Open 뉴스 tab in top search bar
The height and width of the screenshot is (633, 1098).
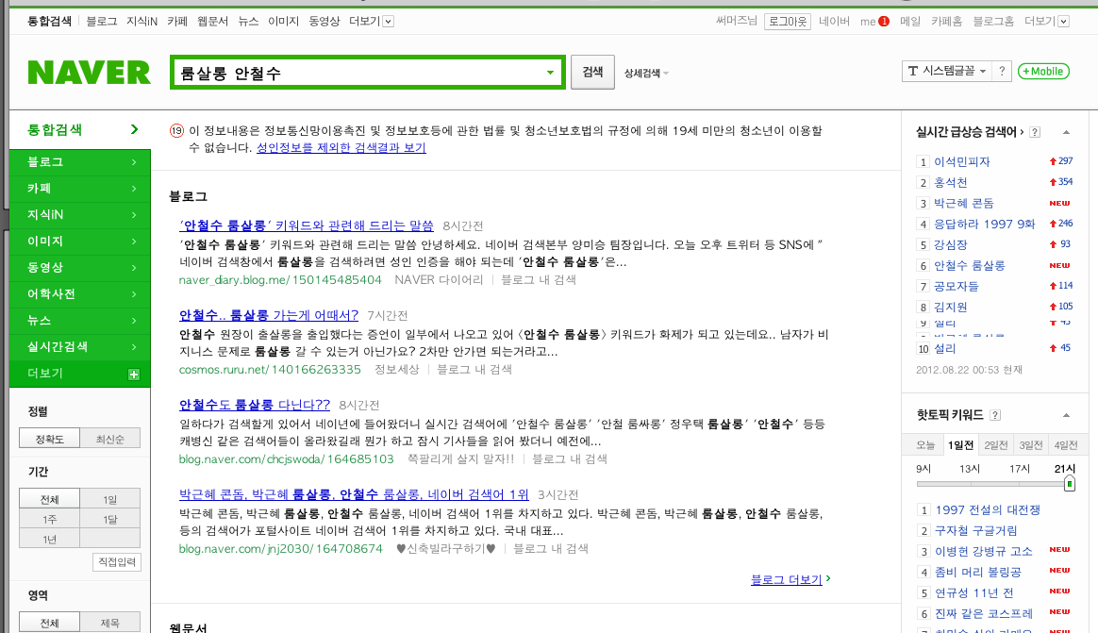pyautogui.click(x=248, y=21)
